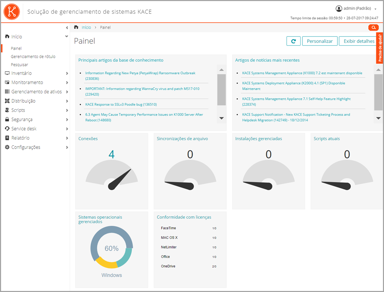The image size is (384, 292).
Task: Open search using the orange magnifier icon
Action: click(x=373, y=27)
